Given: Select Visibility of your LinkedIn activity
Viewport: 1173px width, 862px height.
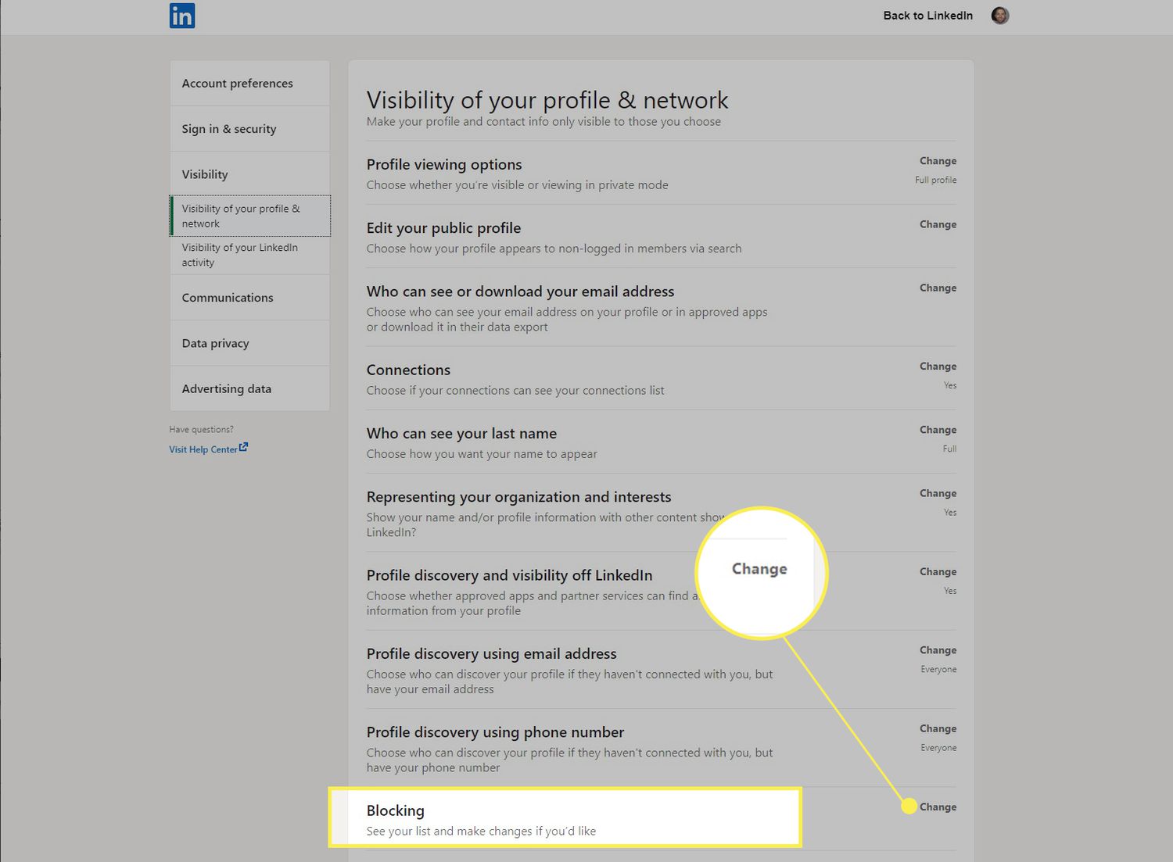Looking at the screenshot, I should [x=249, y=255].
